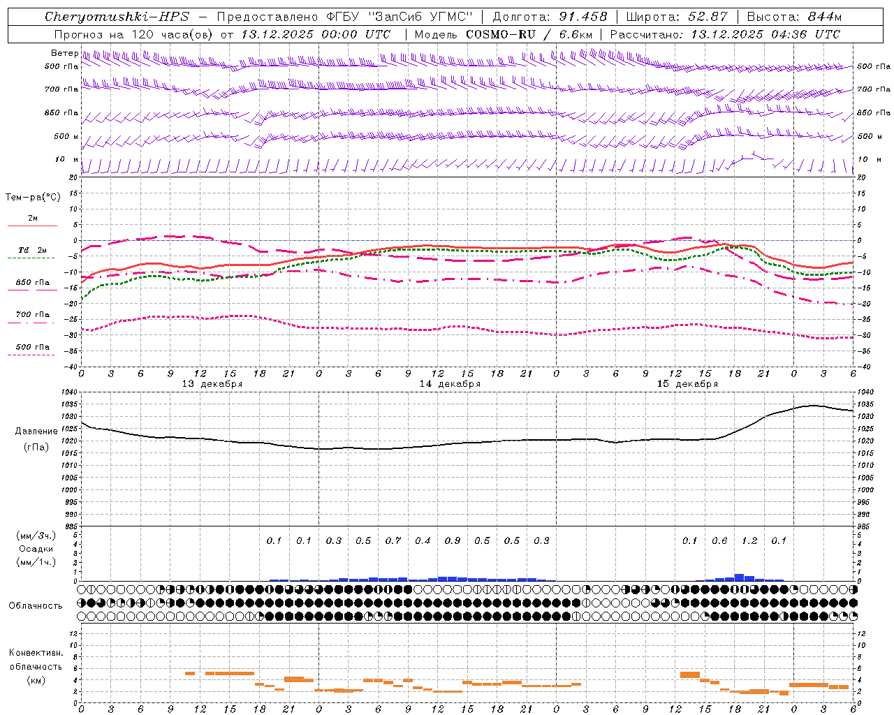This screenshot has height=715, width=894.
Task: Select the longitude value "Долгота: 91.458"
Action: tap(550, 17)
